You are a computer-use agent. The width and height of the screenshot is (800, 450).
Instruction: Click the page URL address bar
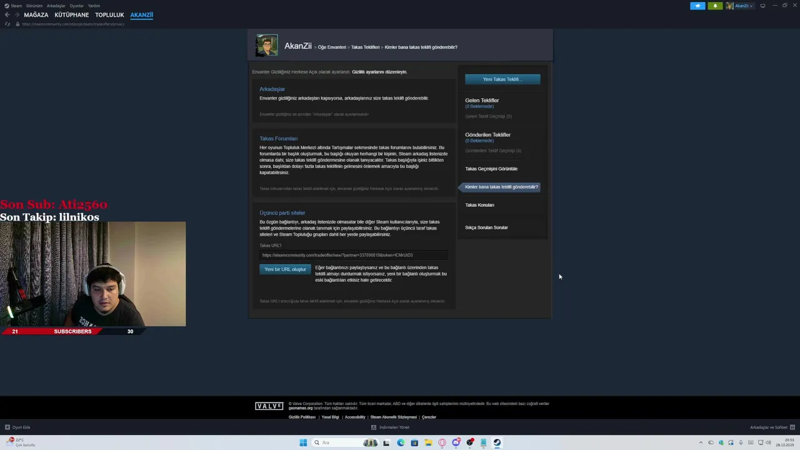[73, 24]
